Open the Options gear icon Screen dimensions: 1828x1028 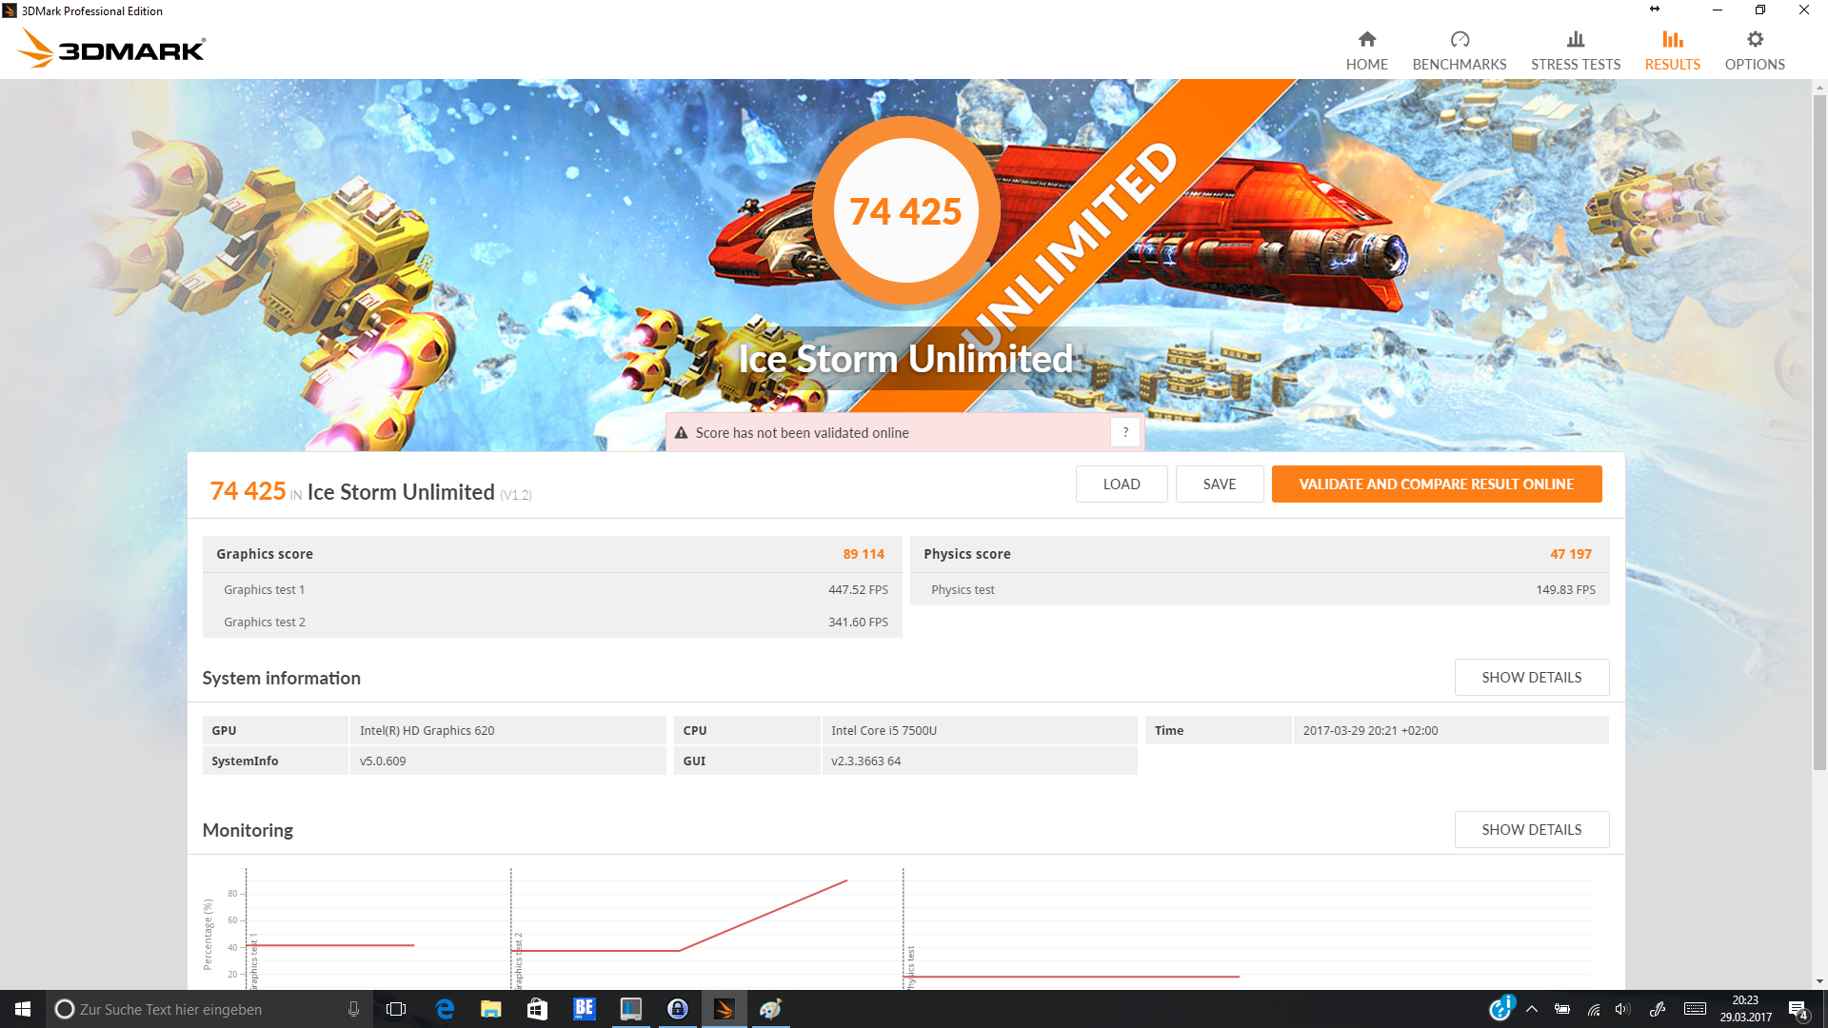point(1754,40)
